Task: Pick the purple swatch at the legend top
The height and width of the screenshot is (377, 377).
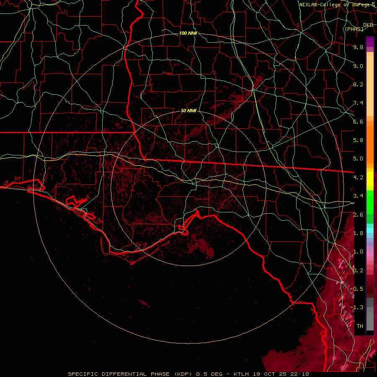Action: click(x=370, y=42)
